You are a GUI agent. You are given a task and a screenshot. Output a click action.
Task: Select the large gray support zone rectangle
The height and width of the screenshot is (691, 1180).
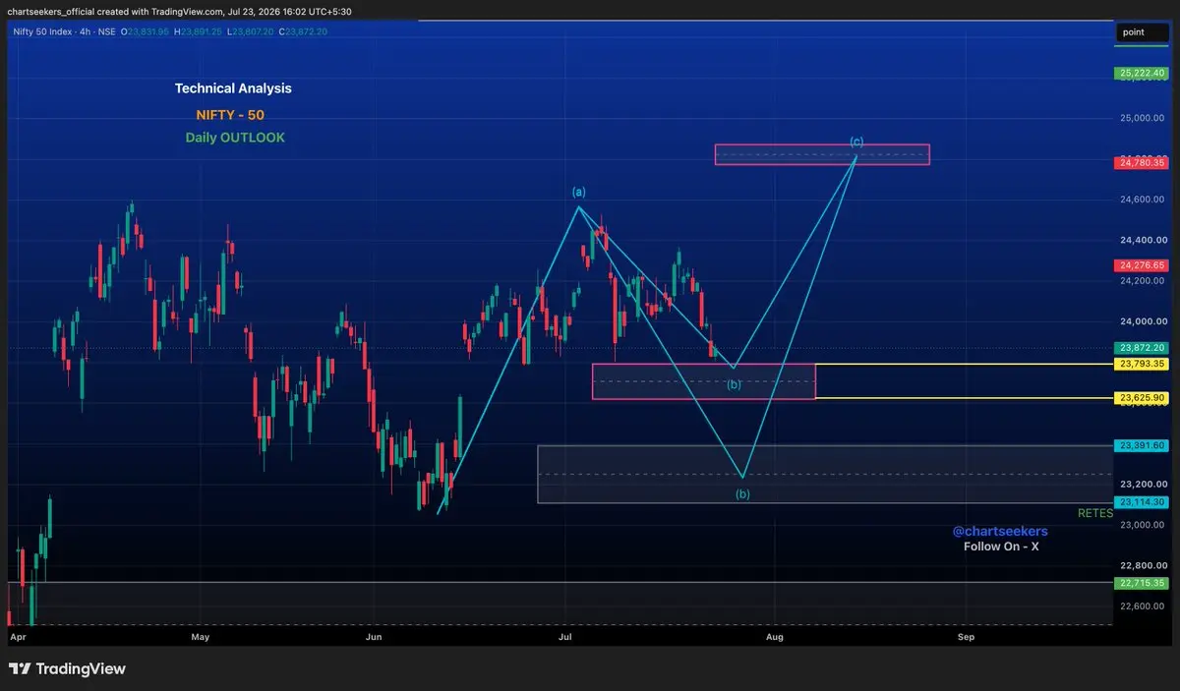point(825,475)
